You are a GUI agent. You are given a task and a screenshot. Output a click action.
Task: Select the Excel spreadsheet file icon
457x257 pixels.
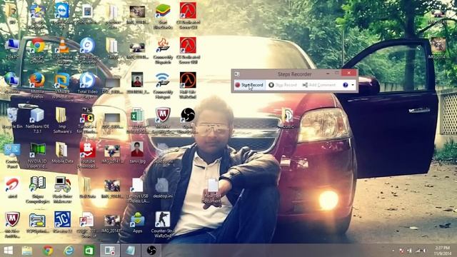(x=137, y=120)
